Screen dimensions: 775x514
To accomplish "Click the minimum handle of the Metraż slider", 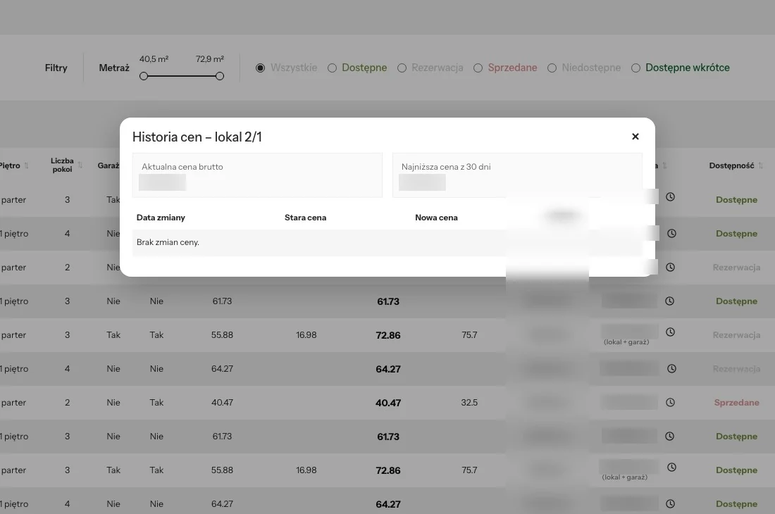I will (x=144, y=76).
